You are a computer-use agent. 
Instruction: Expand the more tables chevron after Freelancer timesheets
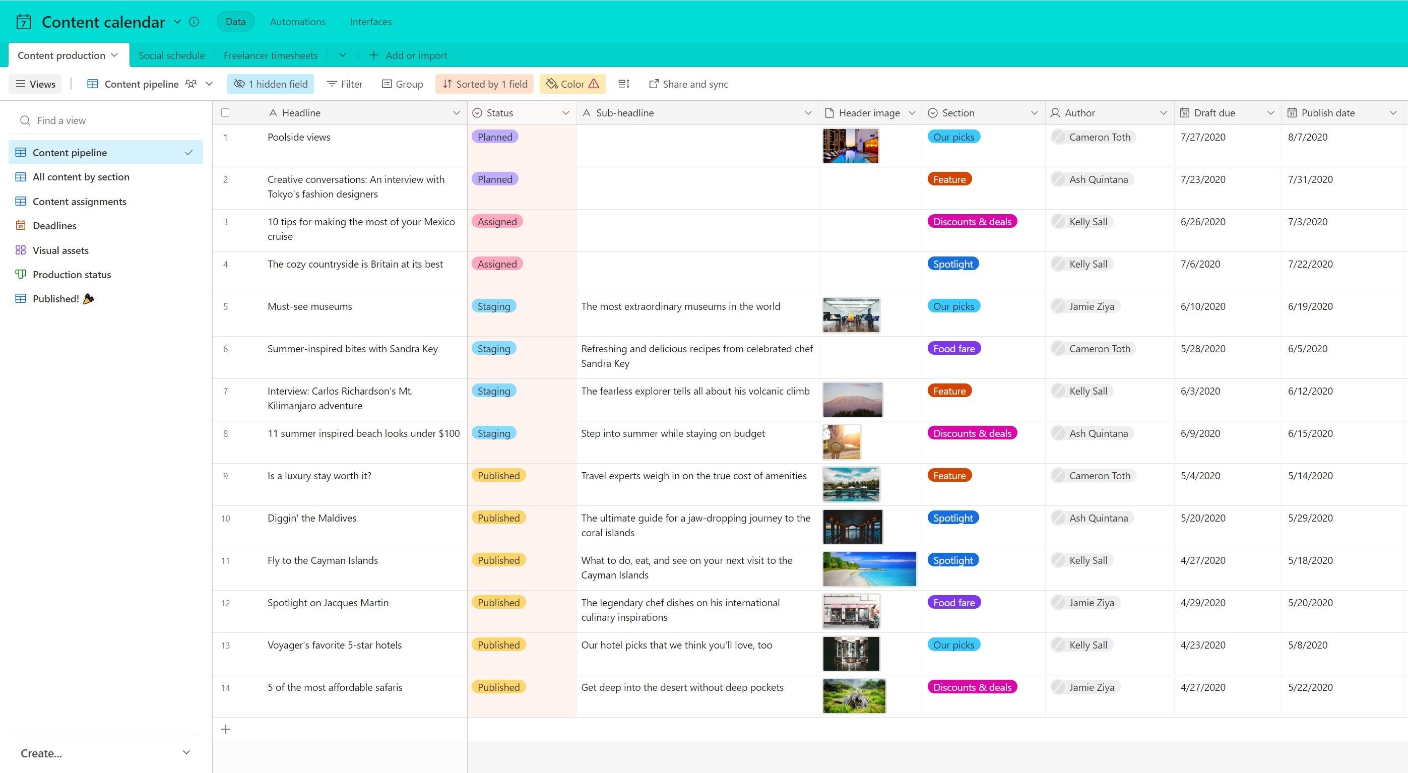[342, 55]
